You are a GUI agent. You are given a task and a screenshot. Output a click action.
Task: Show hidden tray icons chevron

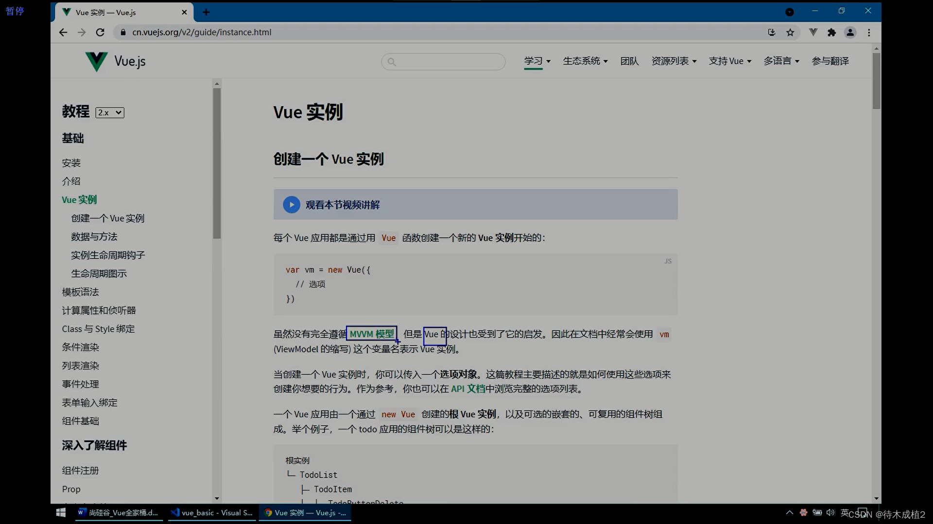(789, 512)
